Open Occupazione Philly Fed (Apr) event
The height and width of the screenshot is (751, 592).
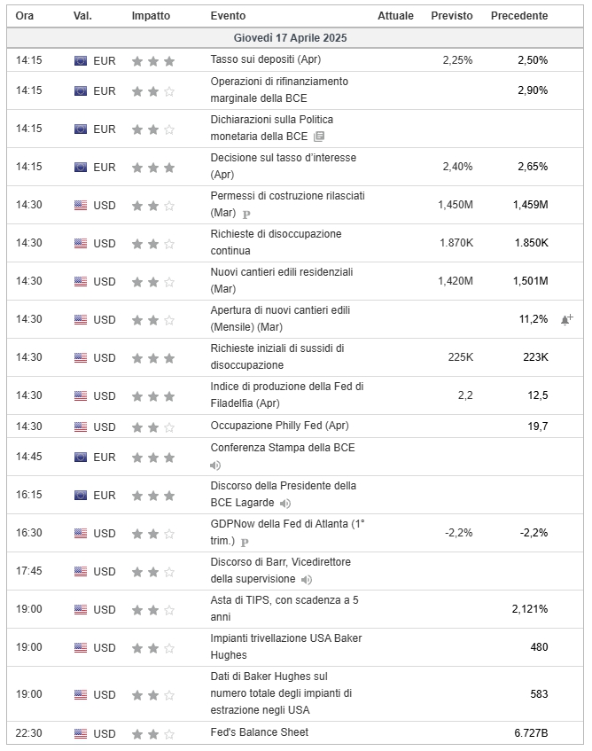click(279, 426)
